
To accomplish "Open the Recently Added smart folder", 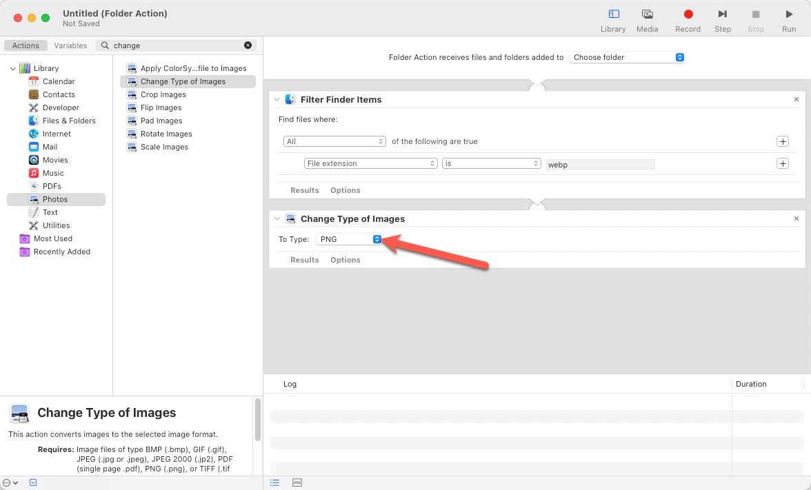I will tap(61, 251).
